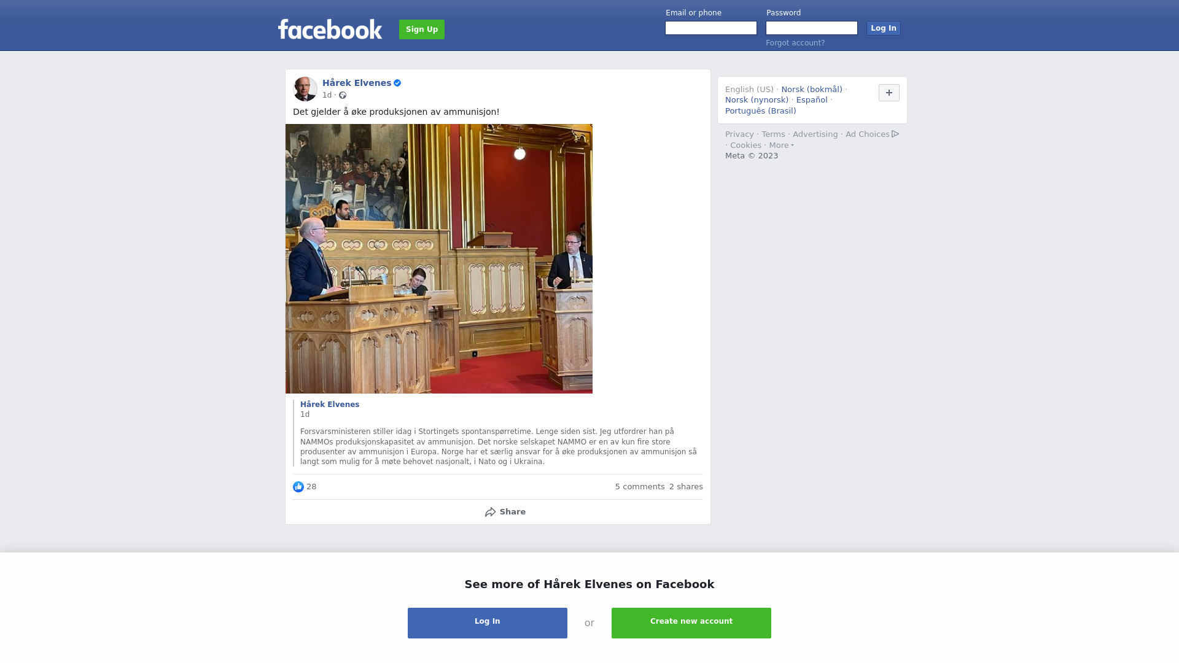Click the public globe privacy icon

pyautogui.click(x=343, y=95)
